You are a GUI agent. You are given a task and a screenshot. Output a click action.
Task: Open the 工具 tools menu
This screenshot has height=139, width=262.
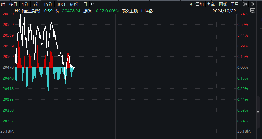click(x=235, y=4)
